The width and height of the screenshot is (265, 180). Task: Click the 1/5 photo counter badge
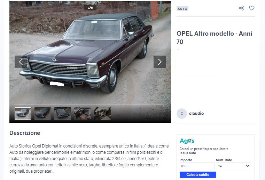tap(91, 8)
